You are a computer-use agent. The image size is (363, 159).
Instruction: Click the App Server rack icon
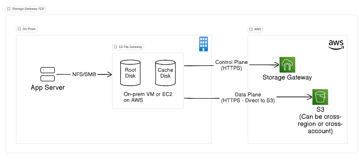point(48,74)
